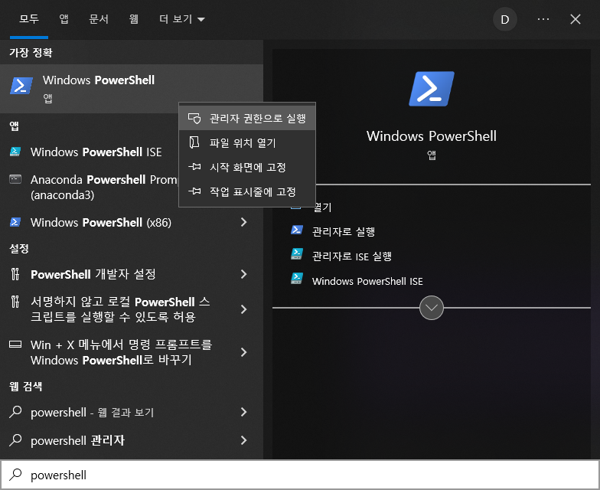Click magnifier icon beside powershell - 웹 결과 보기
The width and height of the screenshot is (600, 490).
click(15, 412)
